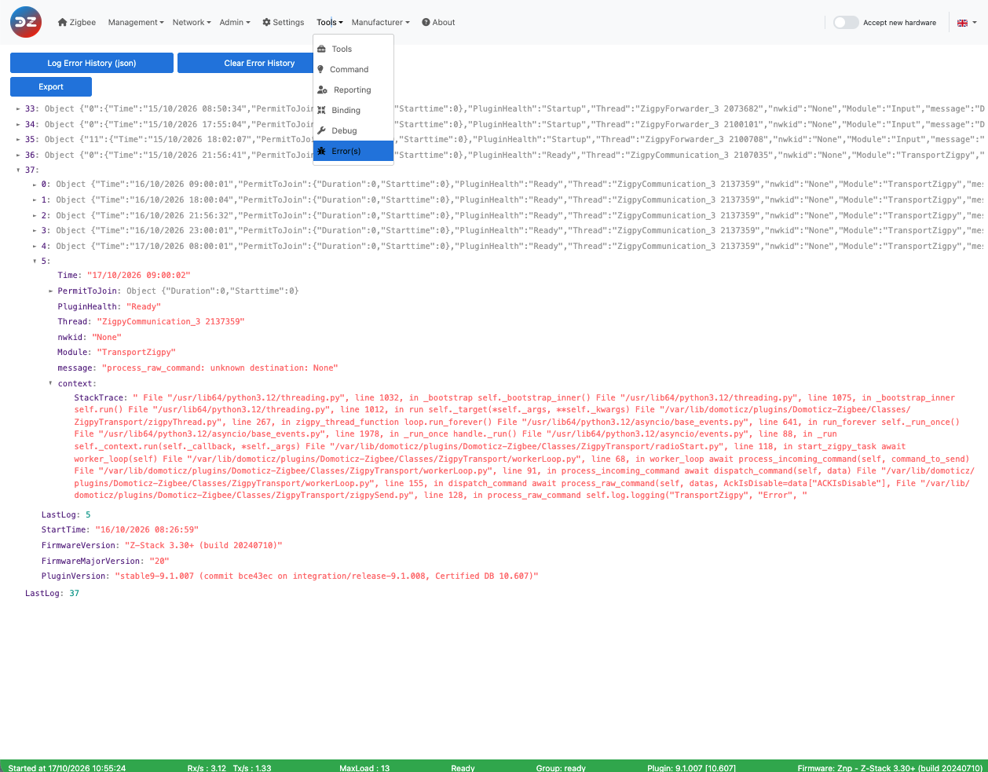Click Thread value "ZigpyCommunication_3 2137359"
The image size is (988, 772).
pos(170,322)
